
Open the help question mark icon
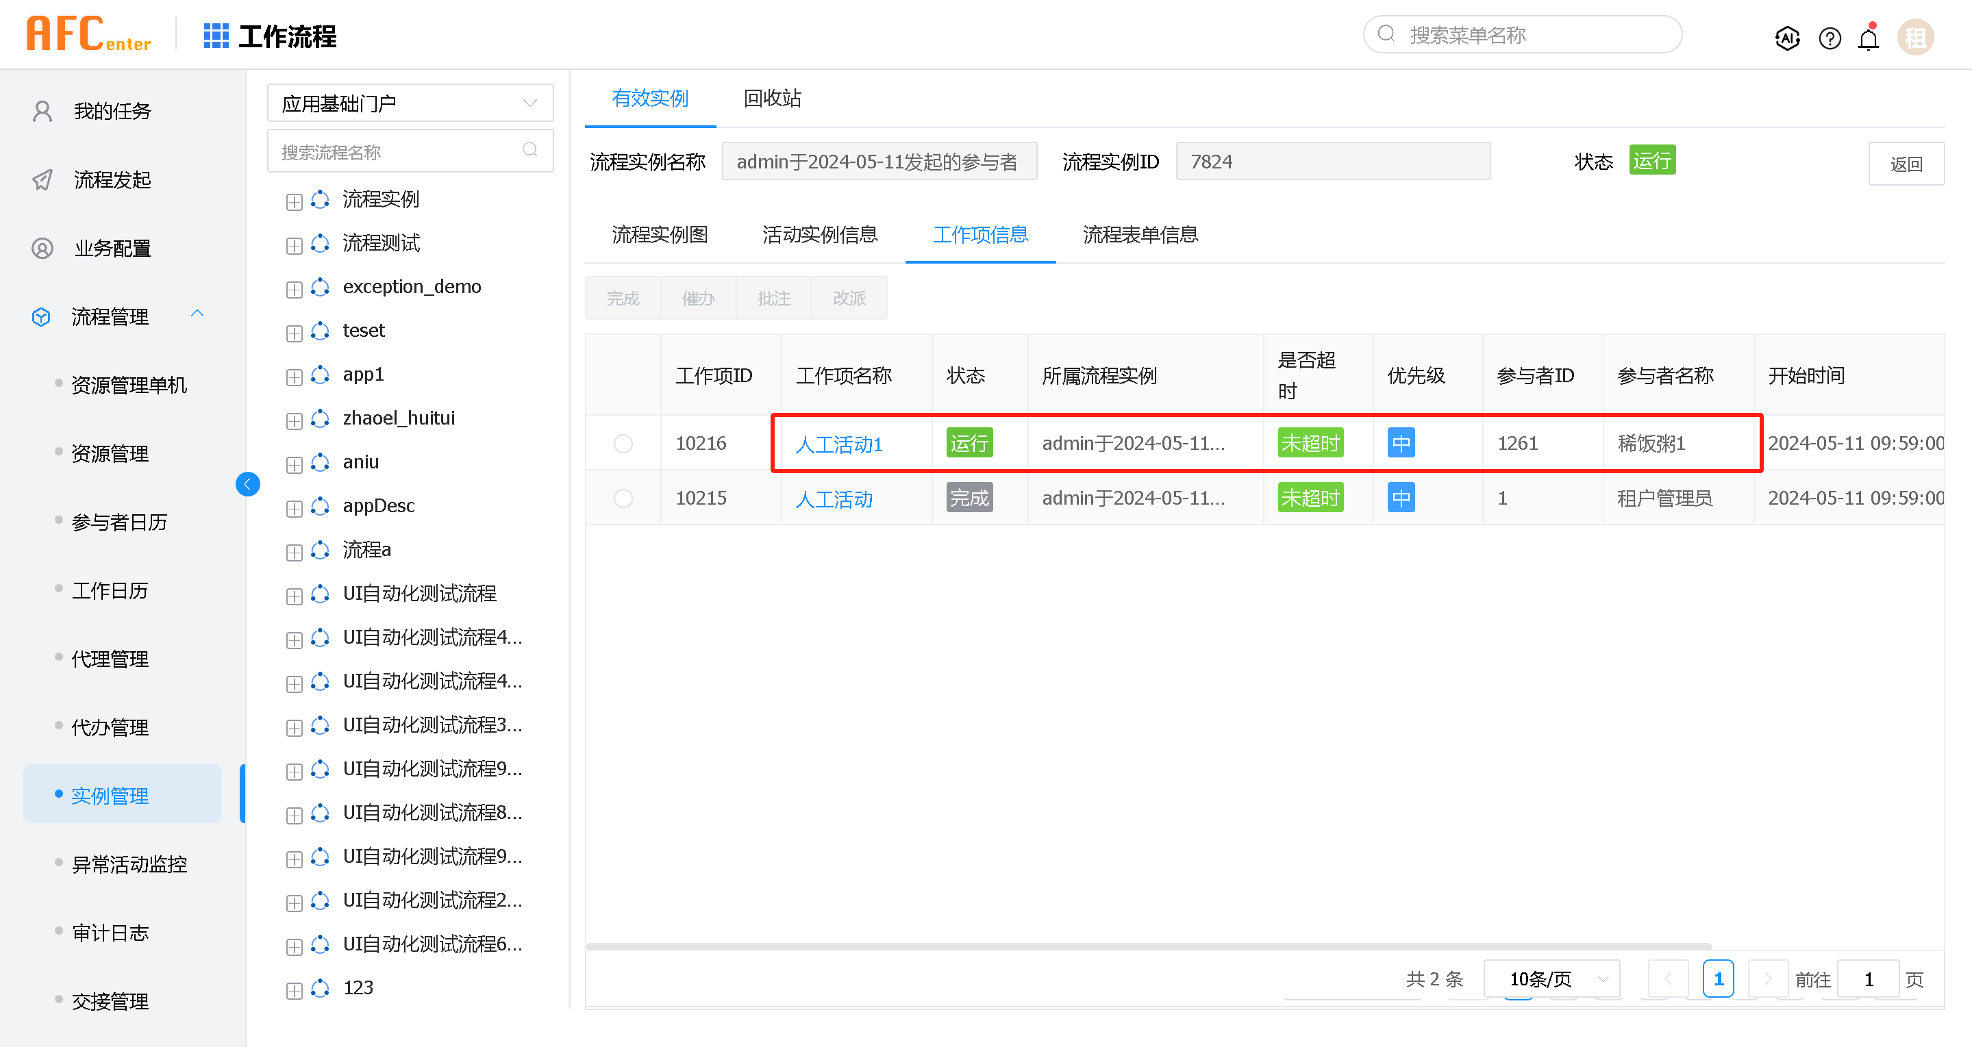tap(1830, 38)
